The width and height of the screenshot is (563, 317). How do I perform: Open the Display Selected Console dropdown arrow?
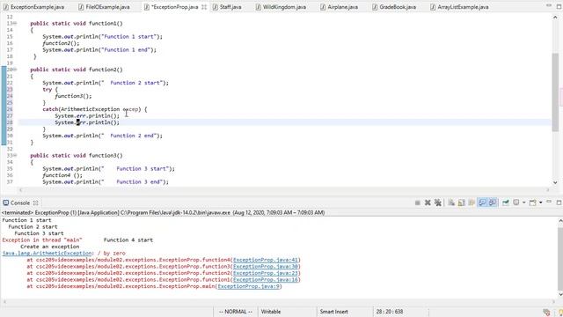pos(524,203)
